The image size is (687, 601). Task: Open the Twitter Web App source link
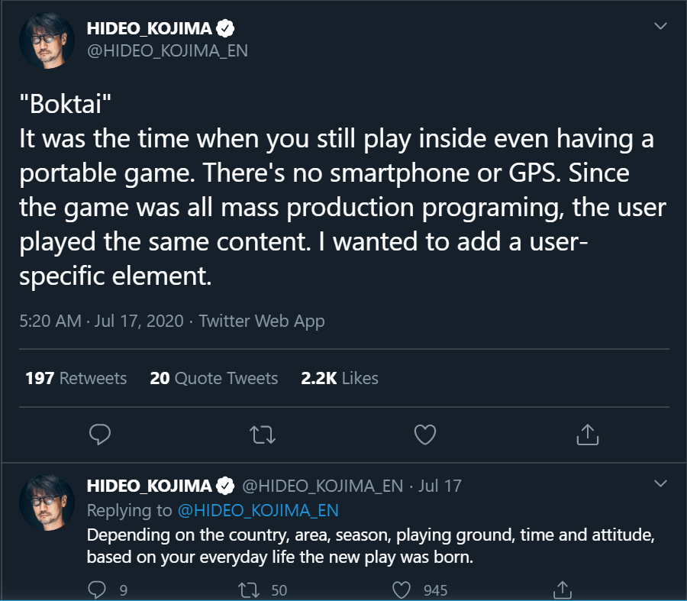262,322
